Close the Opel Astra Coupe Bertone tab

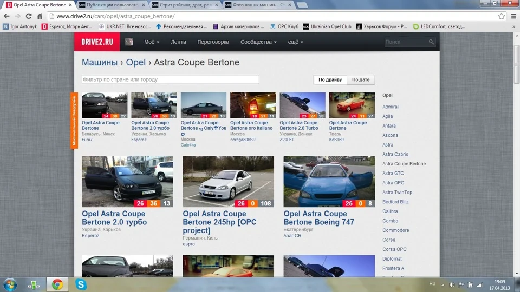(70, 5)
